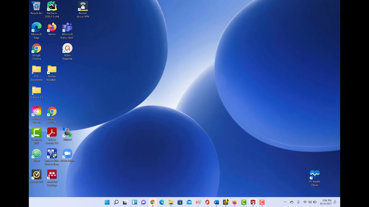Open the Adobe Acrobat DC desktop shortcut
This screenshot has width=369, height=207.
52,133
